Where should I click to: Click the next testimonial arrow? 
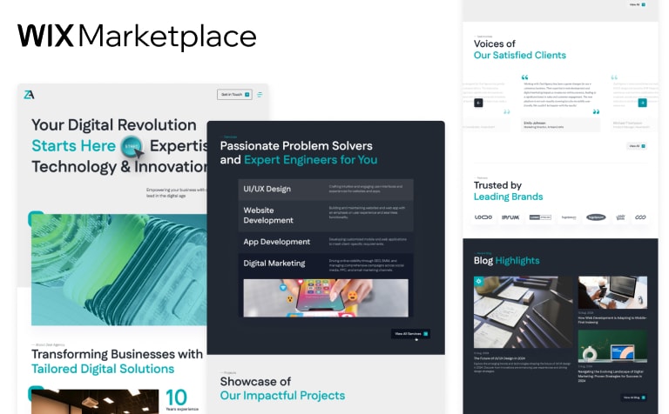tap(642, 103)
